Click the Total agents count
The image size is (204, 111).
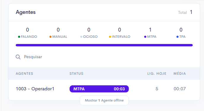point(191,12)
